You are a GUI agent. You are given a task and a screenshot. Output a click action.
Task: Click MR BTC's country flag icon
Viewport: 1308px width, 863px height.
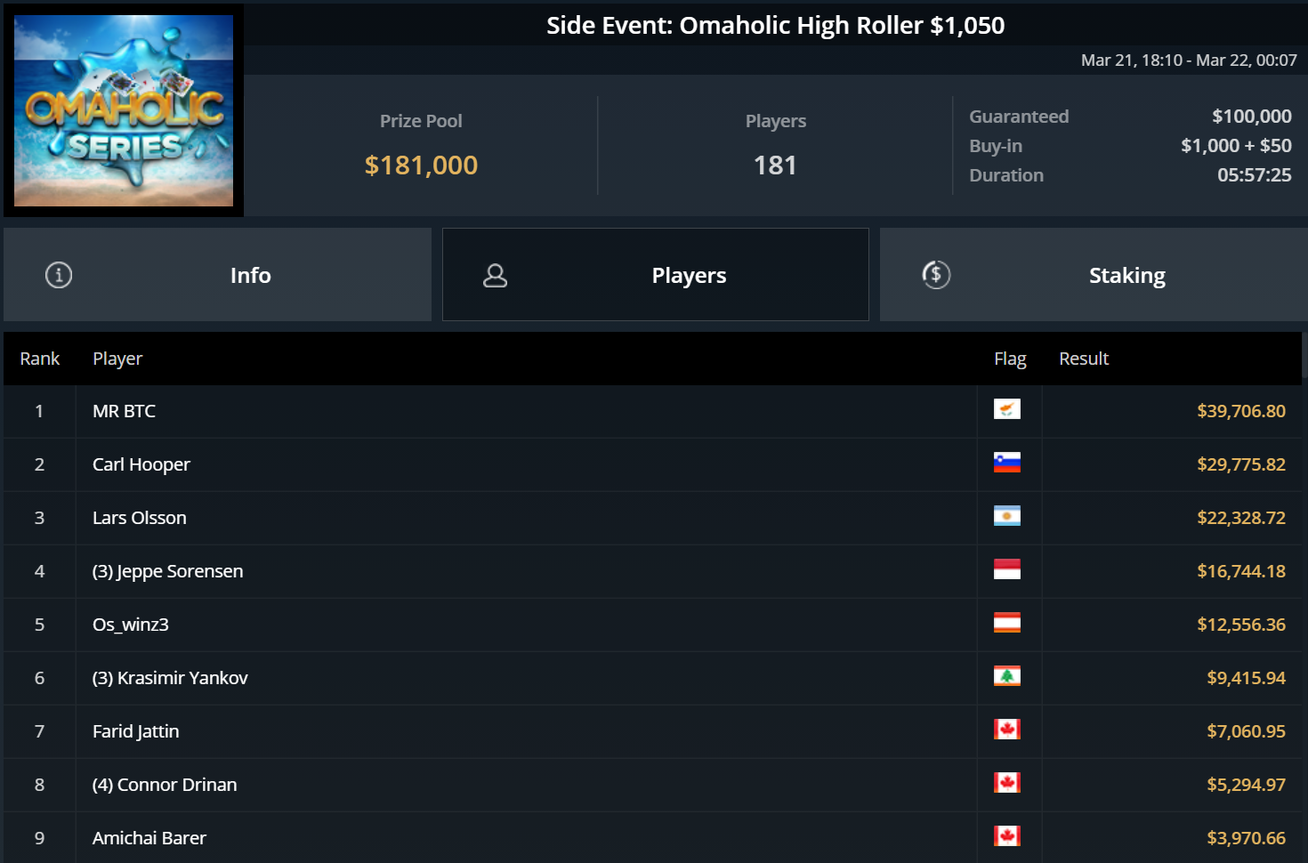point(1006,409)
